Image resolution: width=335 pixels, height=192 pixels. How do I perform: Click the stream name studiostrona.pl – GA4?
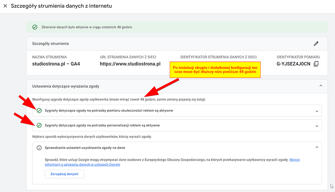(56, 64)
